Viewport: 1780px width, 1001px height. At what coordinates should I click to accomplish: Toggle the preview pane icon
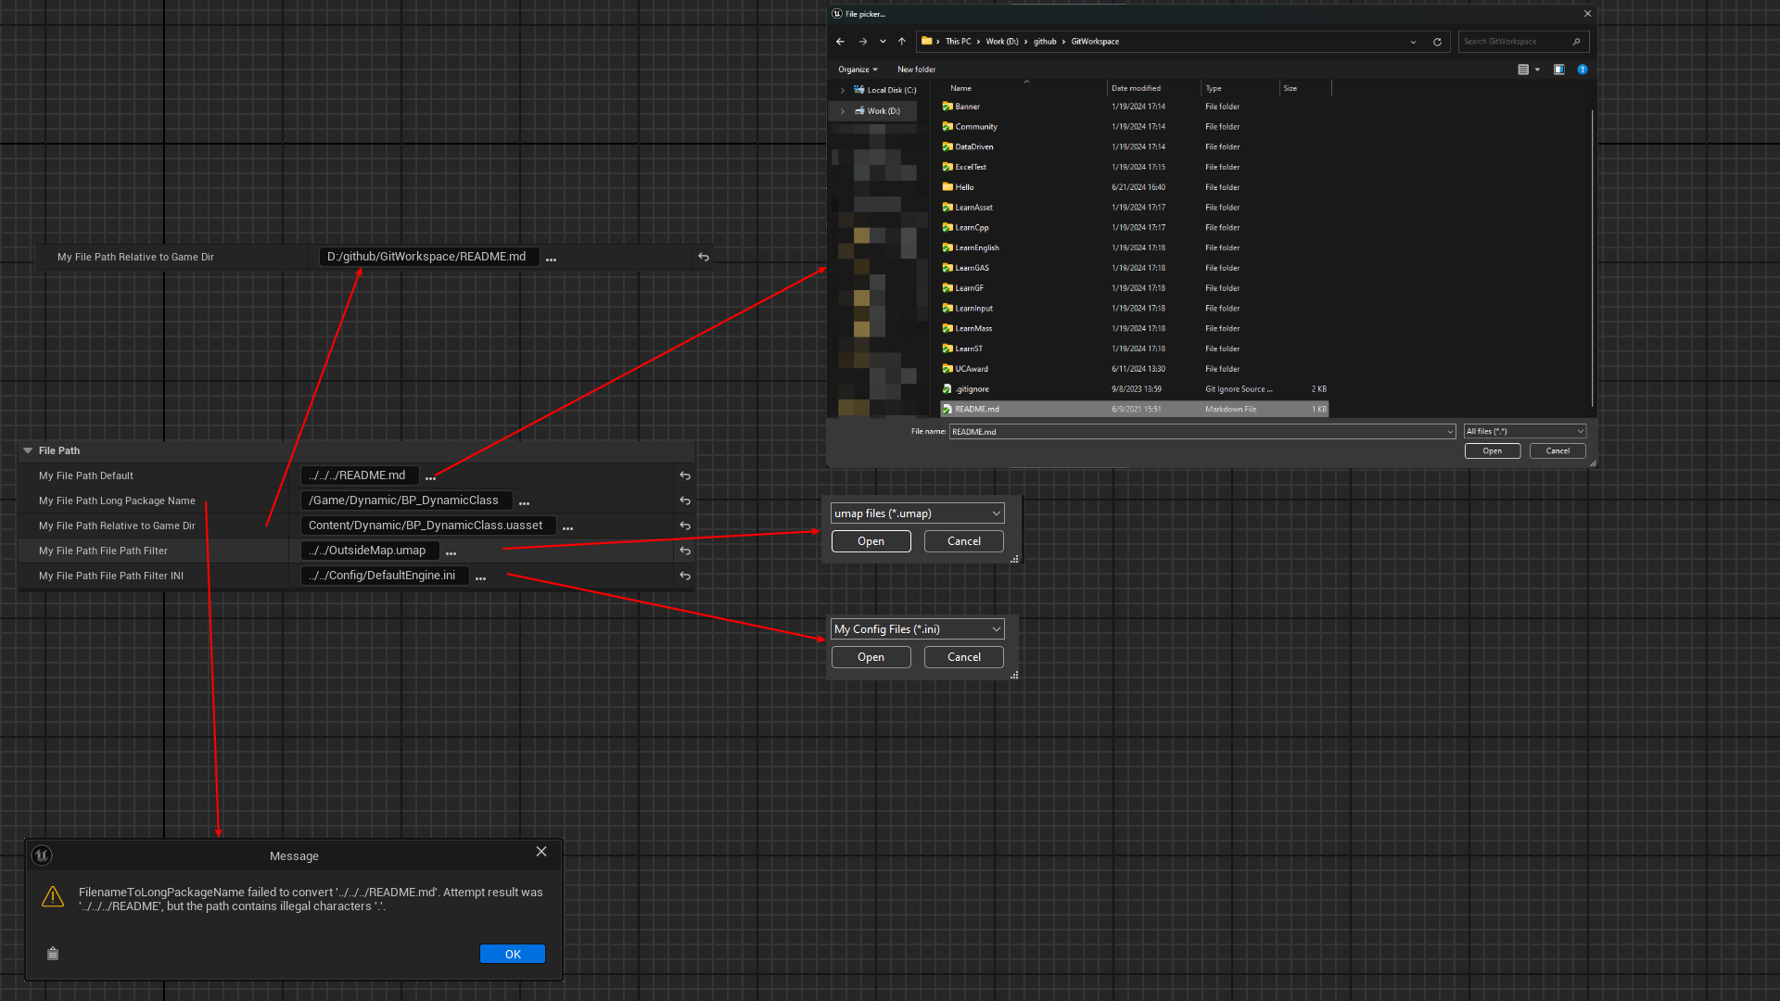pyautogui.click(x=1559, y=70)
